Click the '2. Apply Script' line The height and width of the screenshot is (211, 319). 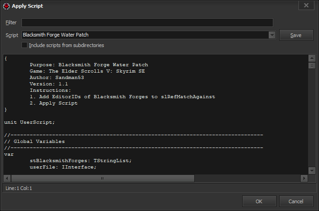53,103
